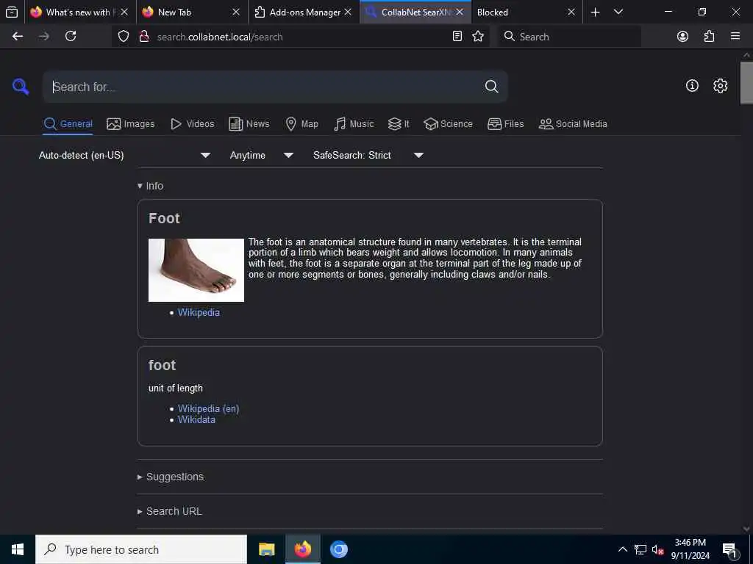Go back with the browser back arrow

pos(18,37)
